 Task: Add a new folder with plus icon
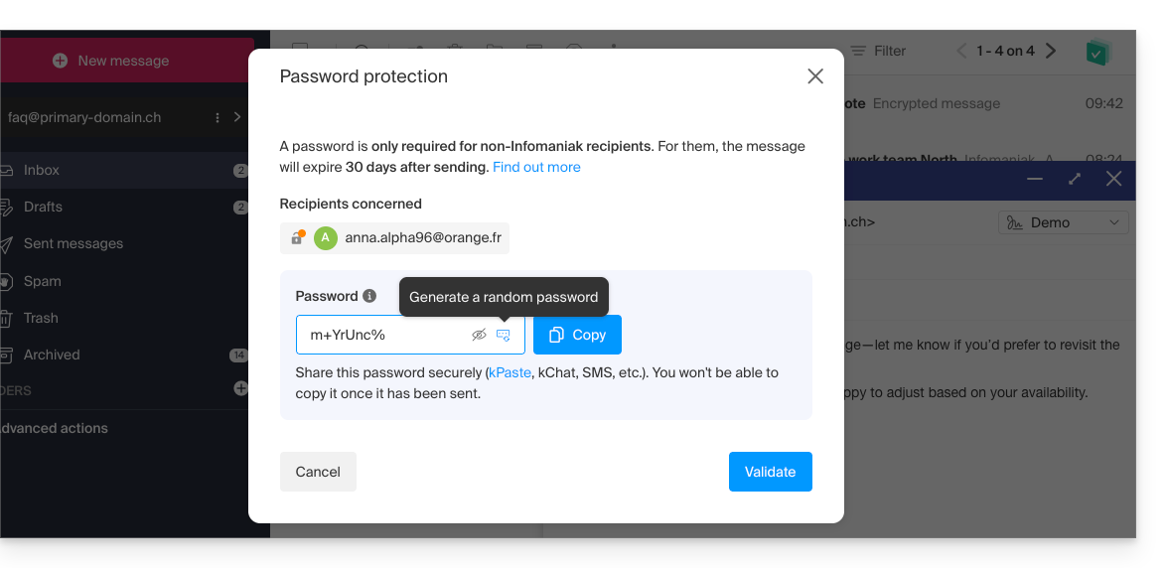pos(240,388)
